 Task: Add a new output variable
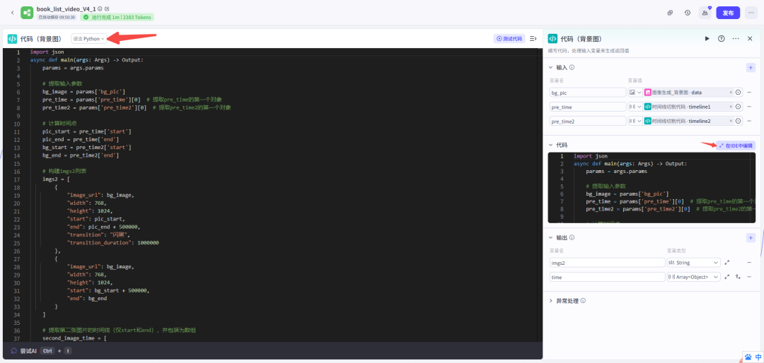click(751, 237)
